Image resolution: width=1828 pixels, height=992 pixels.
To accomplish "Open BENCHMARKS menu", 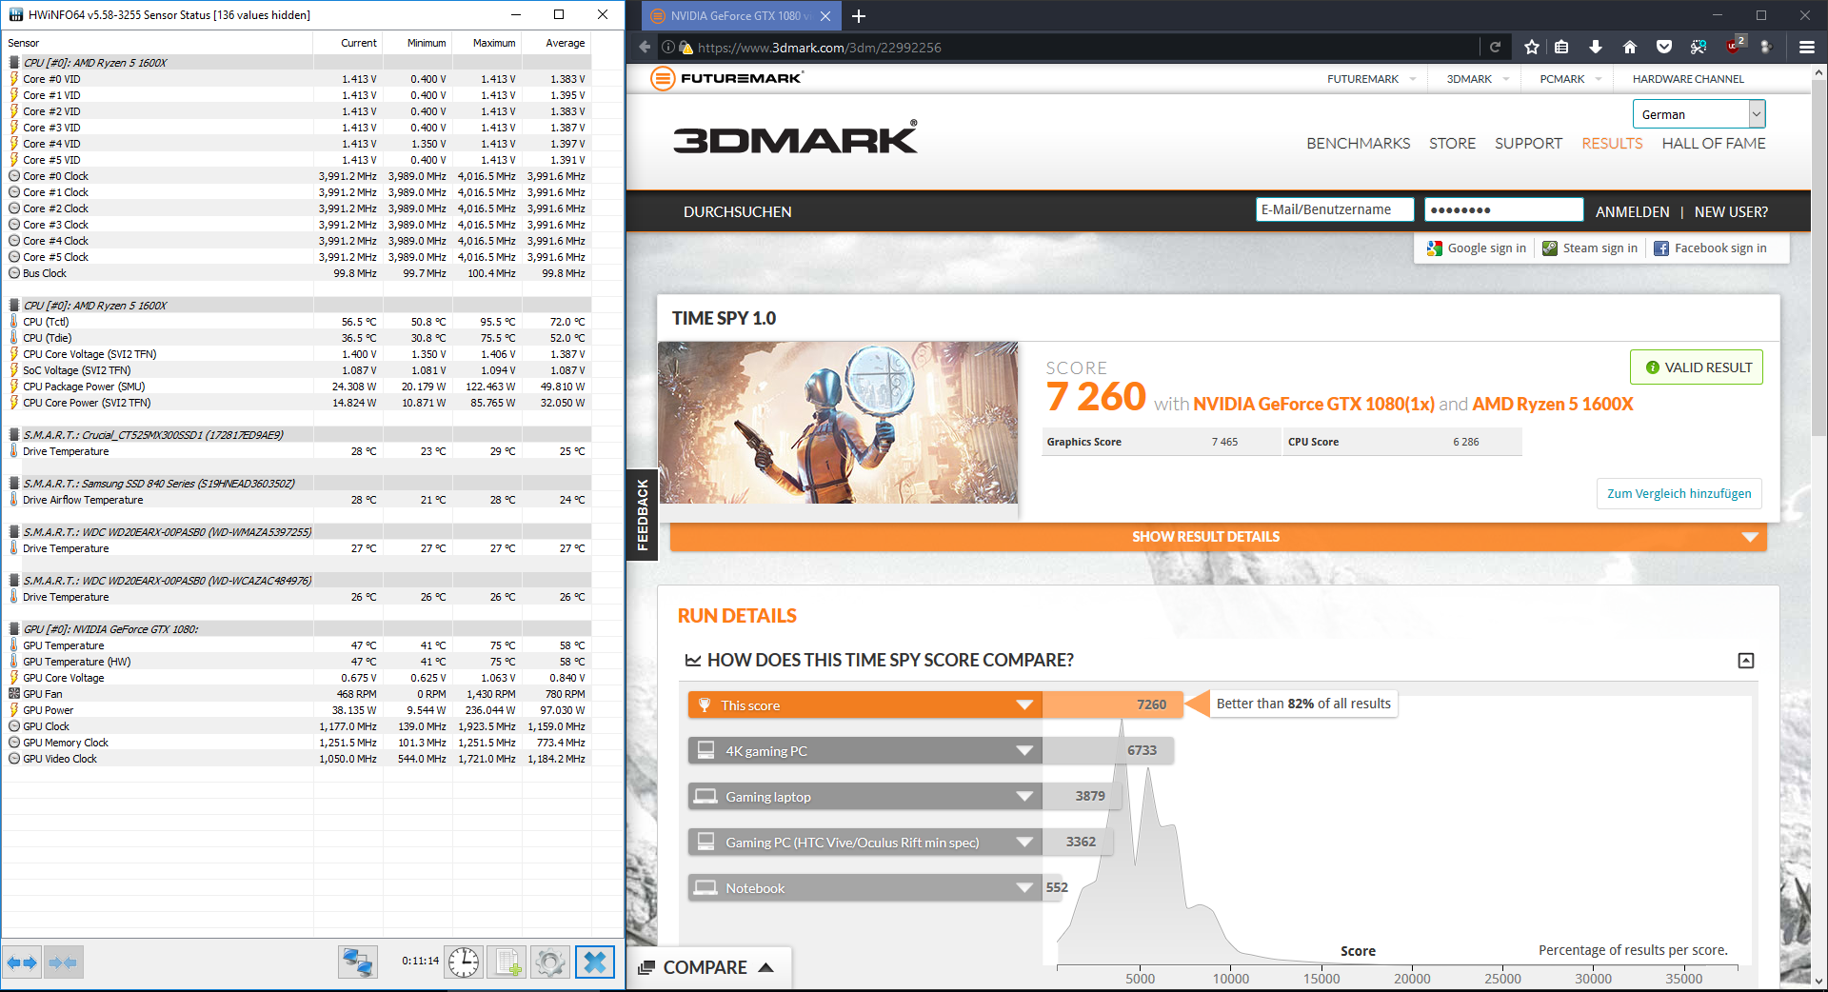I will [x=1359, y=144].
